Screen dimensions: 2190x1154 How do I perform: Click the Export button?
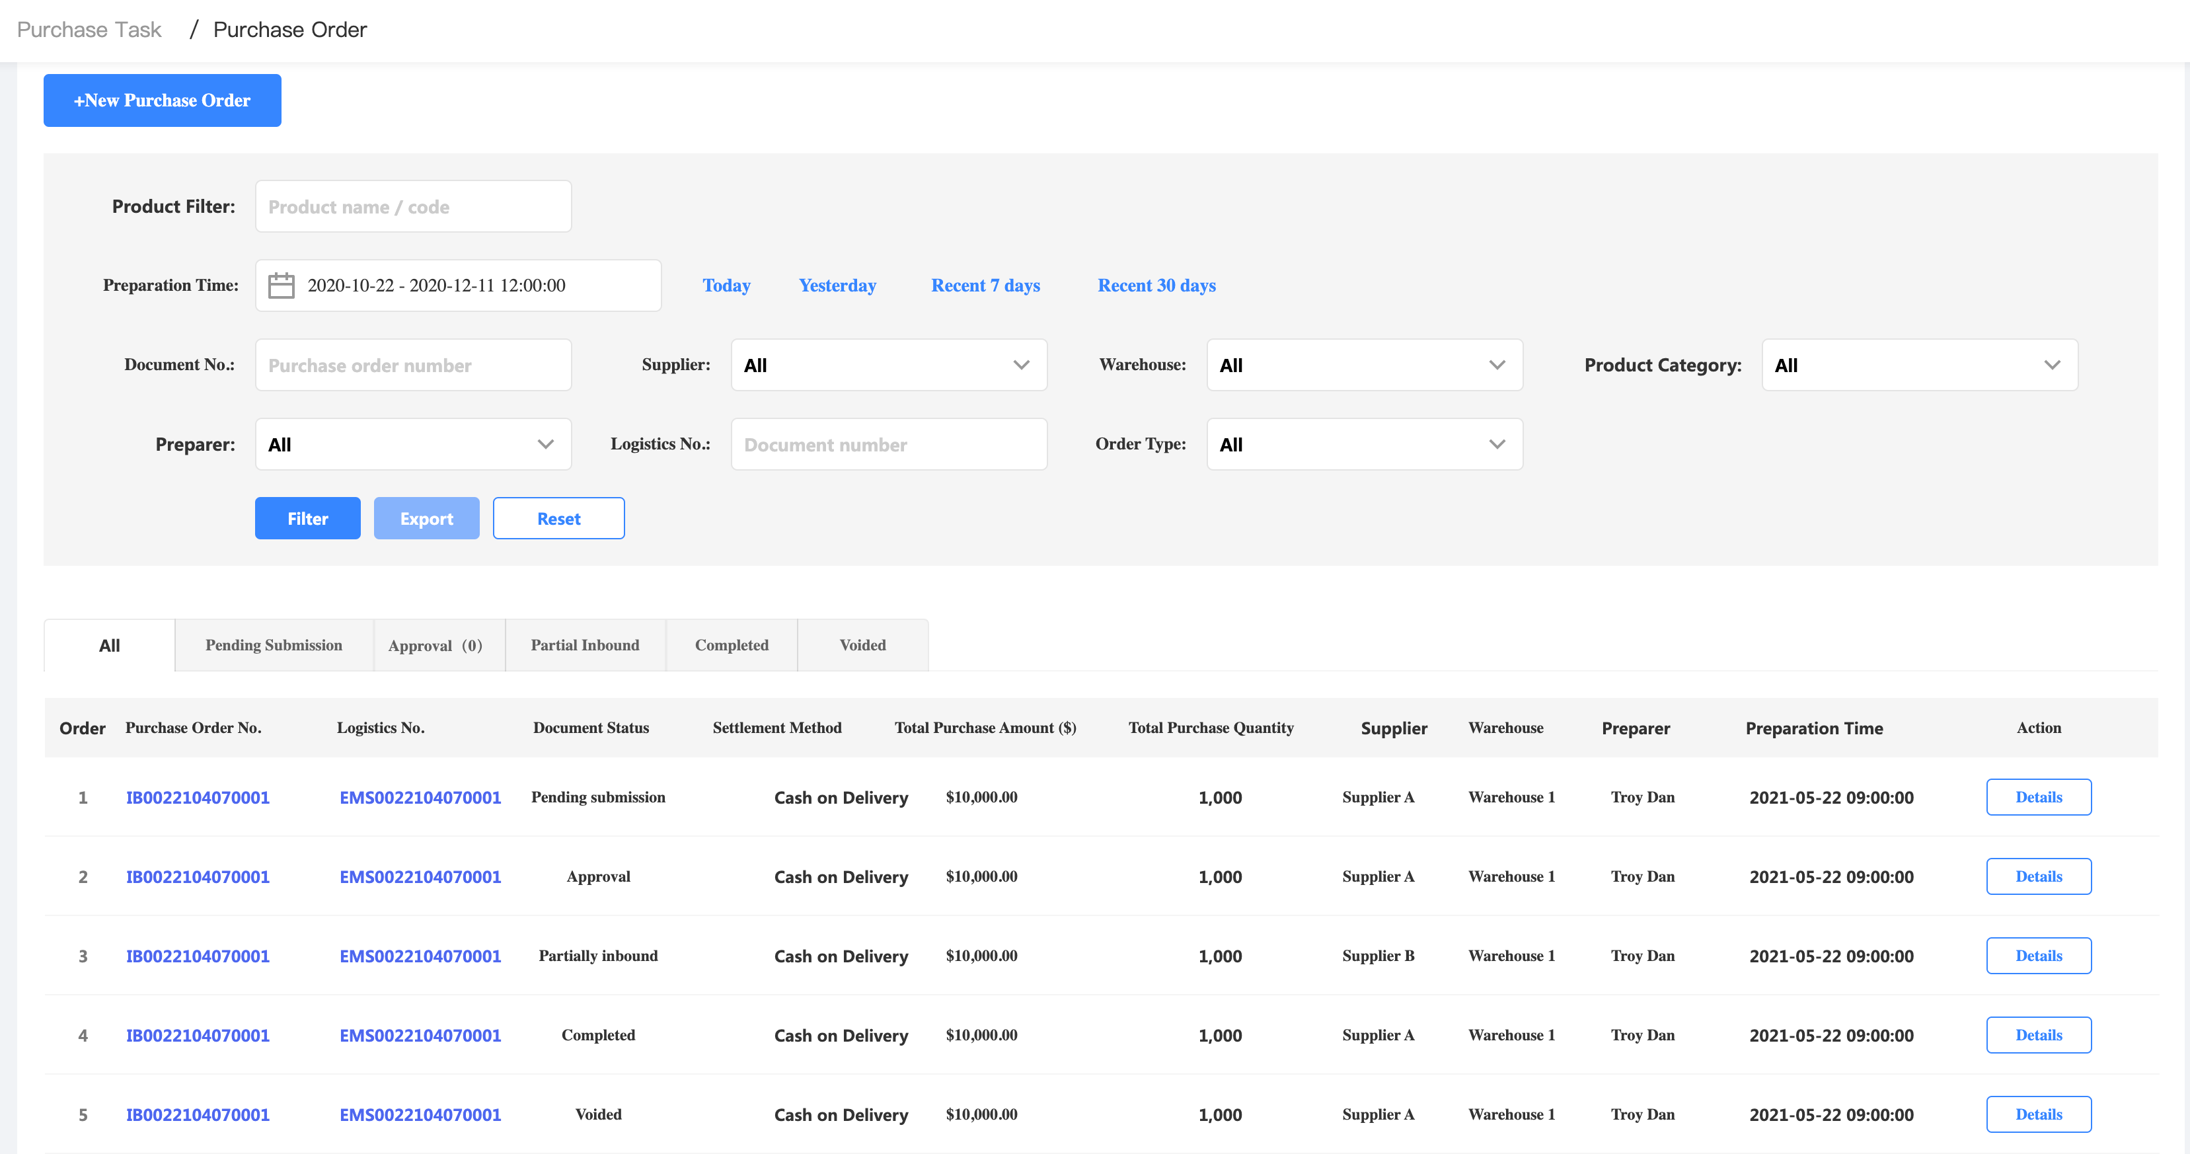427,519
